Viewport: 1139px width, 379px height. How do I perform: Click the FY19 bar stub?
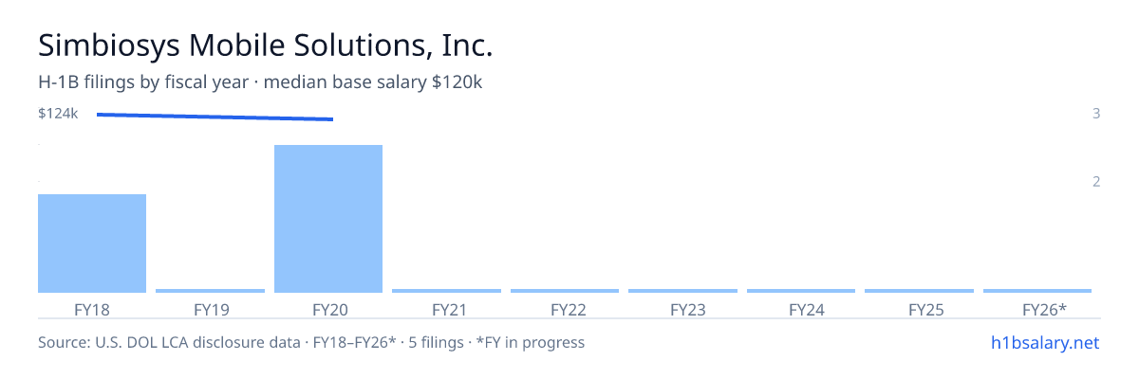coord(211,291)
